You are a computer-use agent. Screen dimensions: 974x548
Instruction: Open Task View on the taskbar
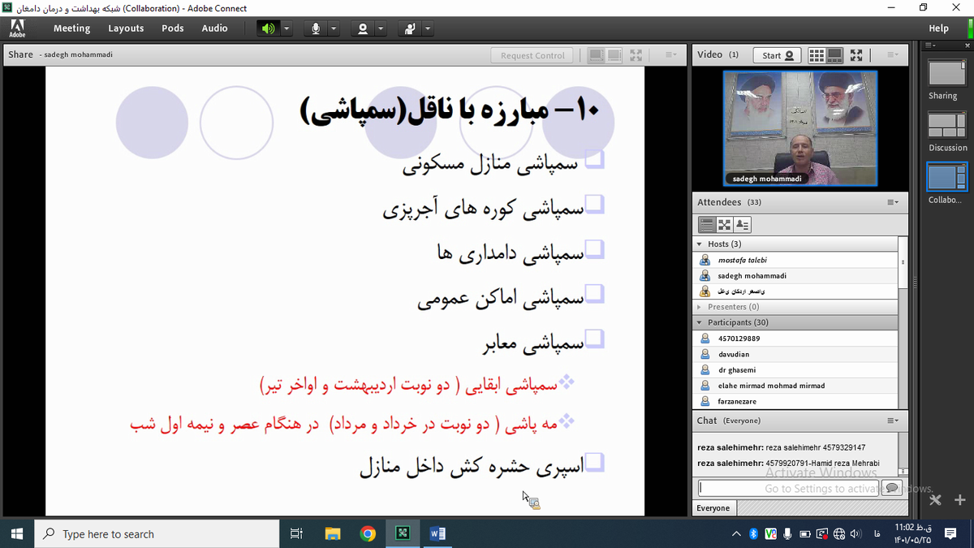[296, 533]
